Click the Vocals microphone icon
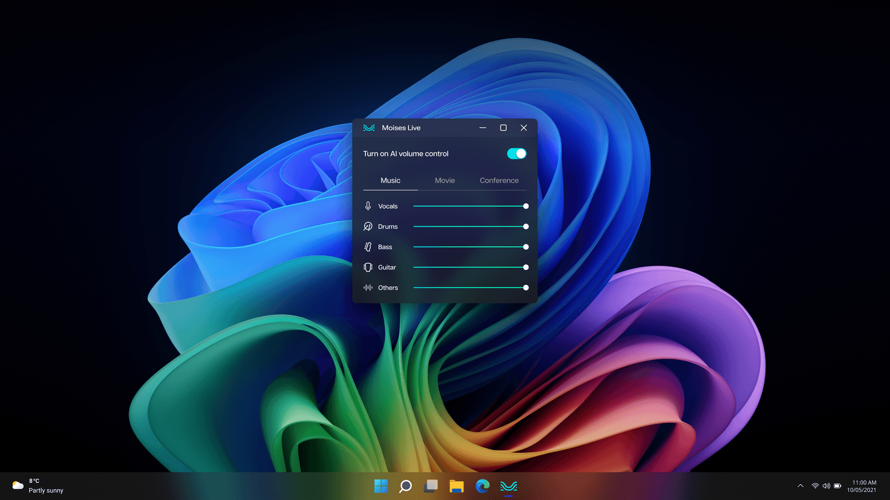The image size is (890, 500). tap(368, 206)
